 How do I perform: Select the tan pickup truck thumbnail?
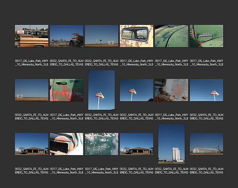point(32,36)
